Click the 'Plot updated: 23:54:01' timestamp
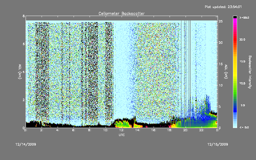The height and width of the screenshot is (160, 256). coord(223,7)
